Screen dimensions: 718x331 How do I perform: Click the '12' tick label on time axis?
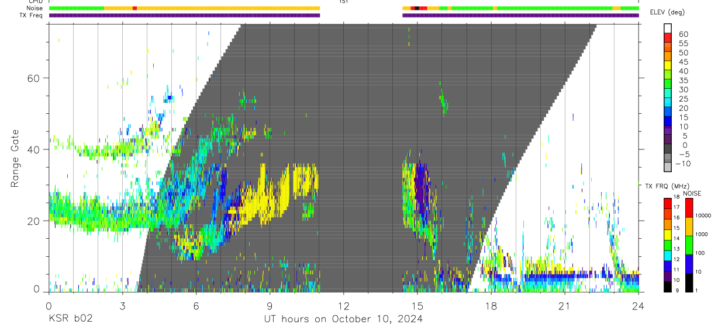(344, 305)
